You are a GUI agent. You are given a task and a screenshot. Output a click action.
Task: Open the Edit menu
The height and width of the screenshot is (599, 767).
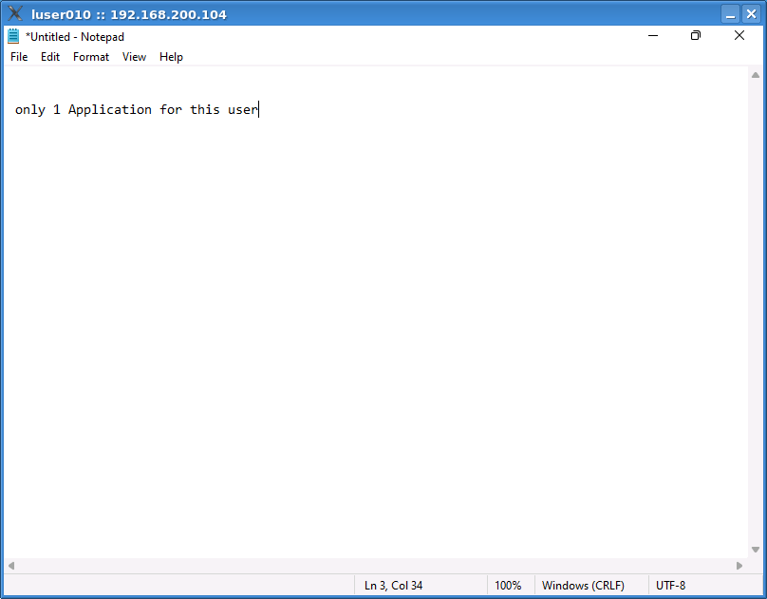(x=50, y=57)
